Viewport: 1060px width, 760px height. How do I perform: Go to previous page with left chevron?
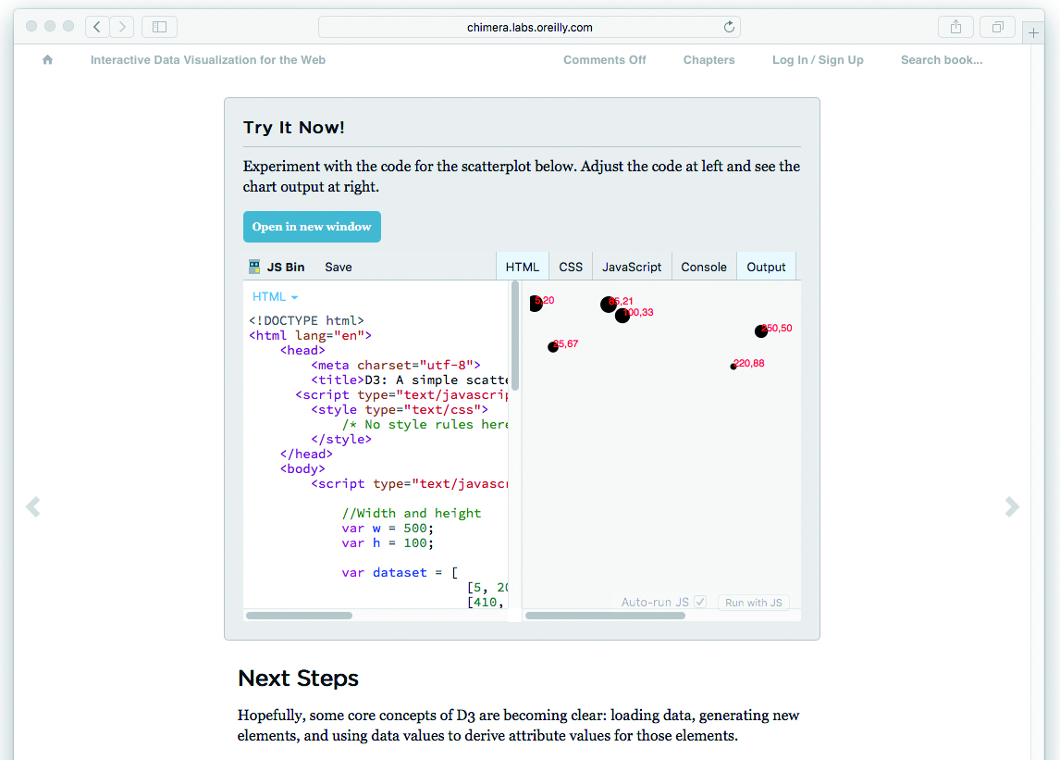(x=33, y=506)
